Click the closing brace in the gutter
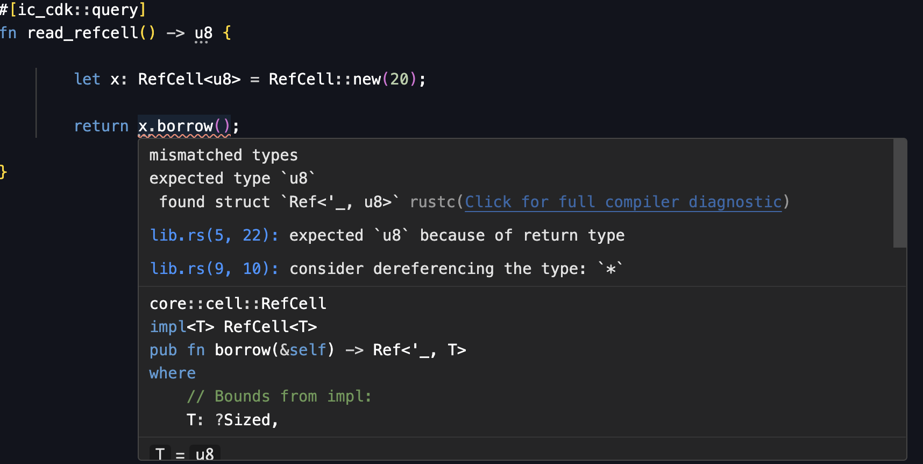 pos(3,172)
